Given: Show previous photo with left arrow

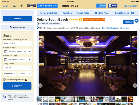Looking at the screenshot, I should point(40,86).
